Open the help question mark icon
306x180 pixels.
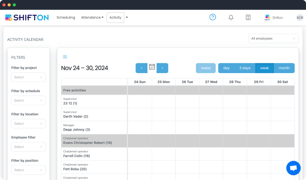tap(213, 17)
